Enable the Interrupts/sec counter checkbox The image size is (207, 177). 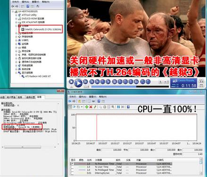[72, 173]
